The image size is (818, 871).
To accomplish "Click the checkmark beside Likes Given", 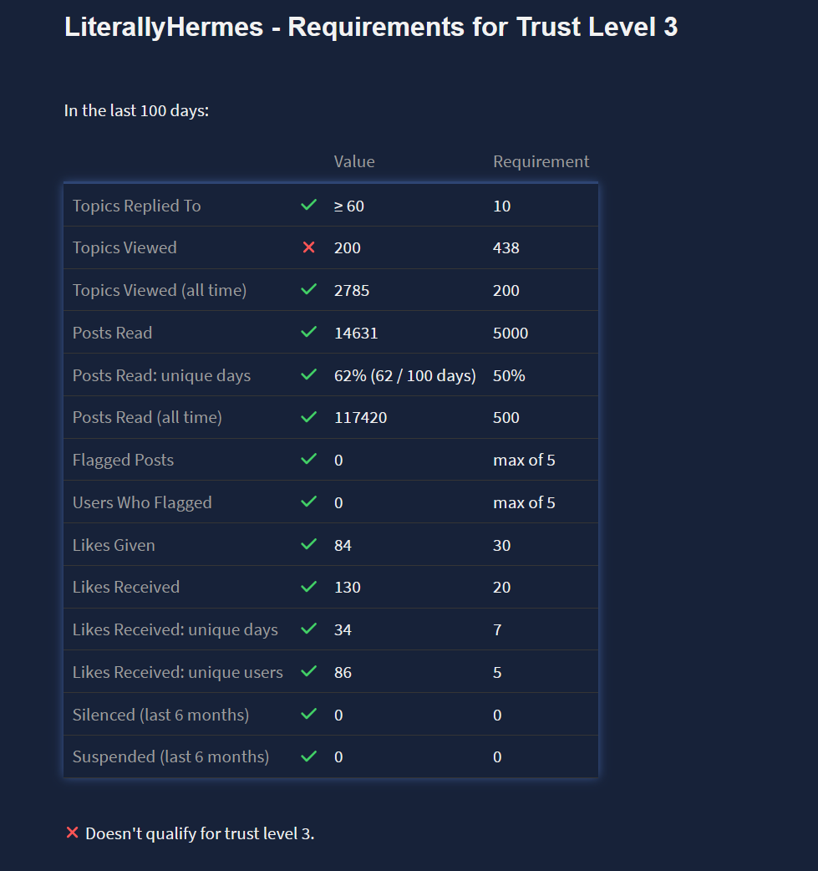I will 308,544.
